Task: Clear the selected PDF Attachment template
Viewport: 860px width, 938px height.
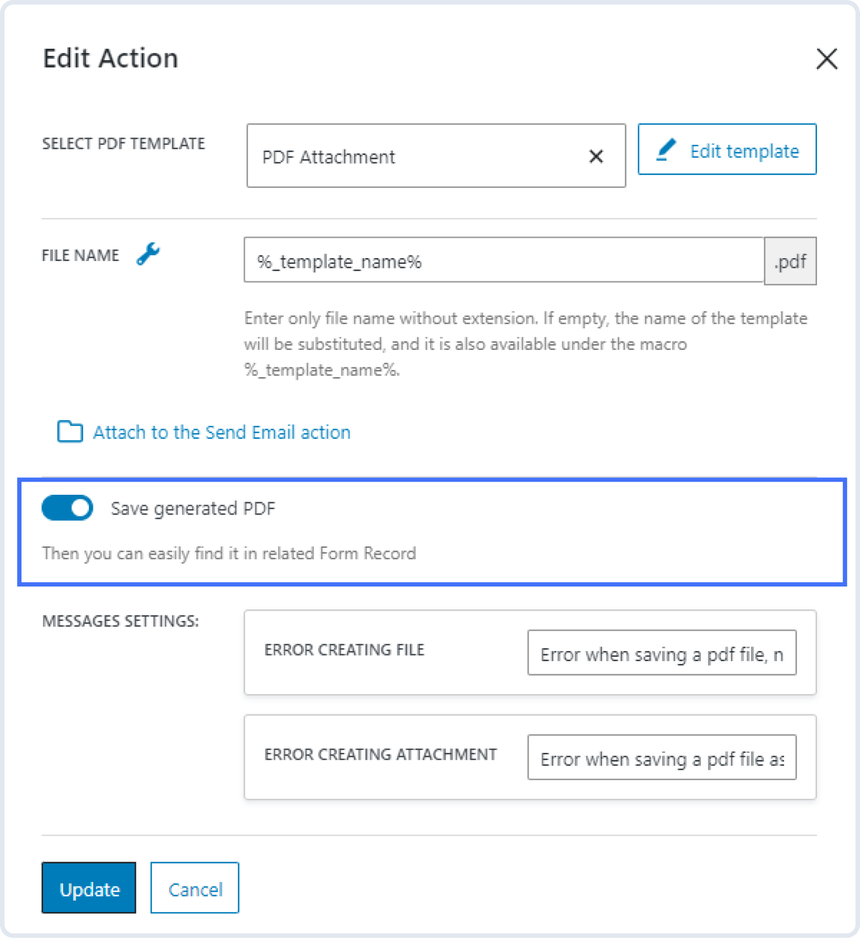Action: pos(596,156)
